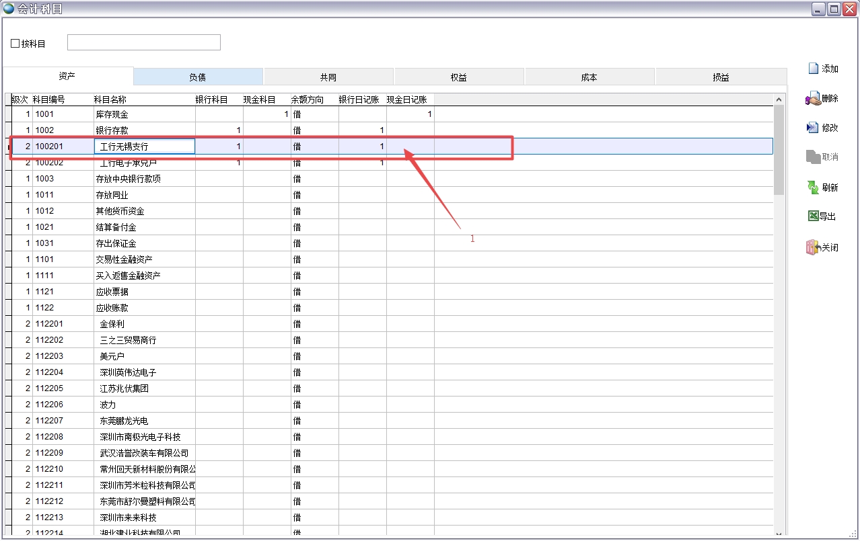Viewport: 860px width, 541px height.
Task: Click the 取消 (Cancel) icon
Action: pyautogui.click(x=813, y=157)
